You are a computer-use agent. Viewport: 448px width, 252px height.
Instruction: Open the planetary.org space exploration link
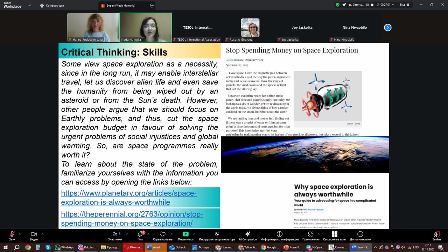(x=129, y=198)
